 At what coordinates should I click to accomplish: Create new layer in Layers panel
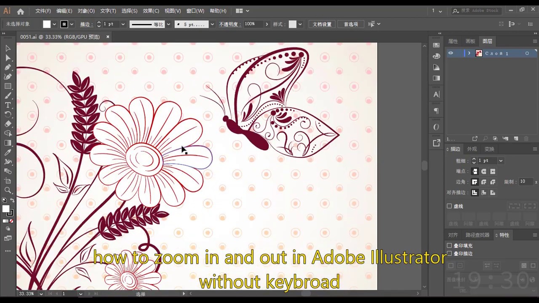516,139
